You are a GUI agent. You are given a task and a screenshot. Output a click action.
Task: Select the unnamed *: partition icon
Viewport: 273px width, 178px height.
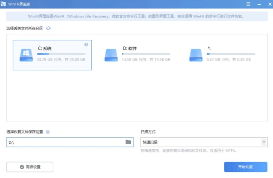[196, 55]
